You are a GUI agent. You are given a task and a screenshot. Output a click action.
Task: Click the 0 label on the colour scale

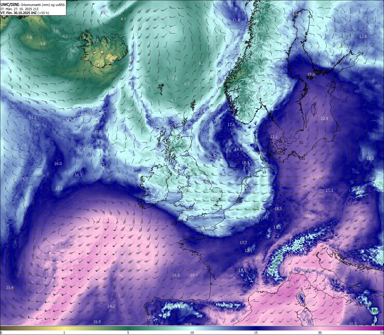coord(1,333)
